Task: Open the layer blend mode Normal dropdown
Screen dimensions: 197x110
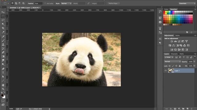Action: coord(172,62)
